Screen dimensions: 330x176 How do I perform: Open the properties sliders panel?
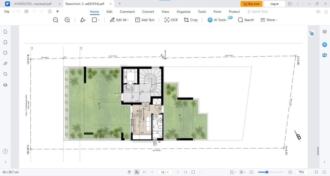[324, 32]
